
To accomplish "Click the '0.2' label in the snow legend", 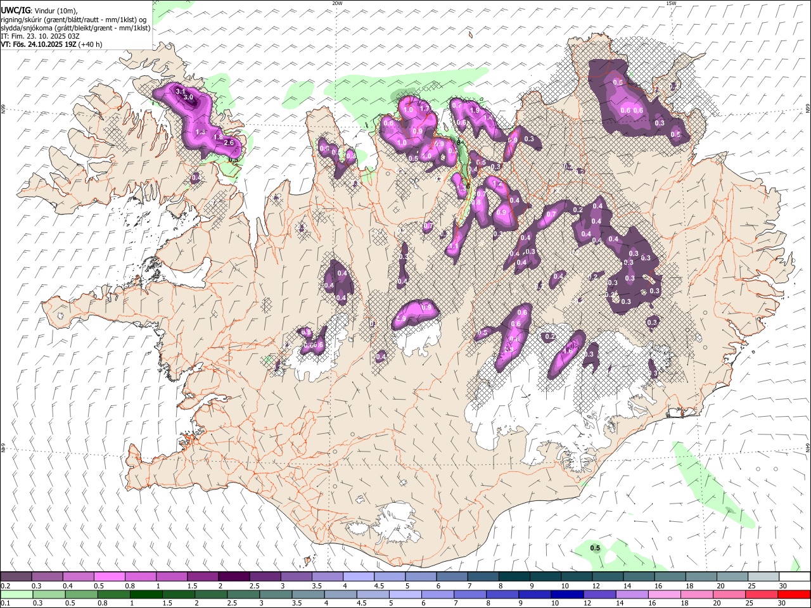I will (6, 586).
